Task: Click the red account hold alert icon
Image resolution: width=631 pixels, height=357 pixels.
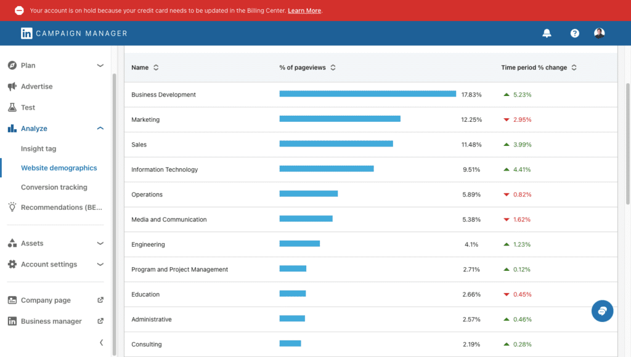Action: 19,10
